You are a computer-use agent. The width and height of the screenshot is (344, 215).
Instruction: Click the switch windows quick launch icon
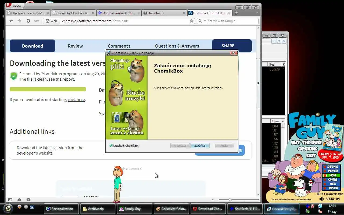[x=32, y=207]
